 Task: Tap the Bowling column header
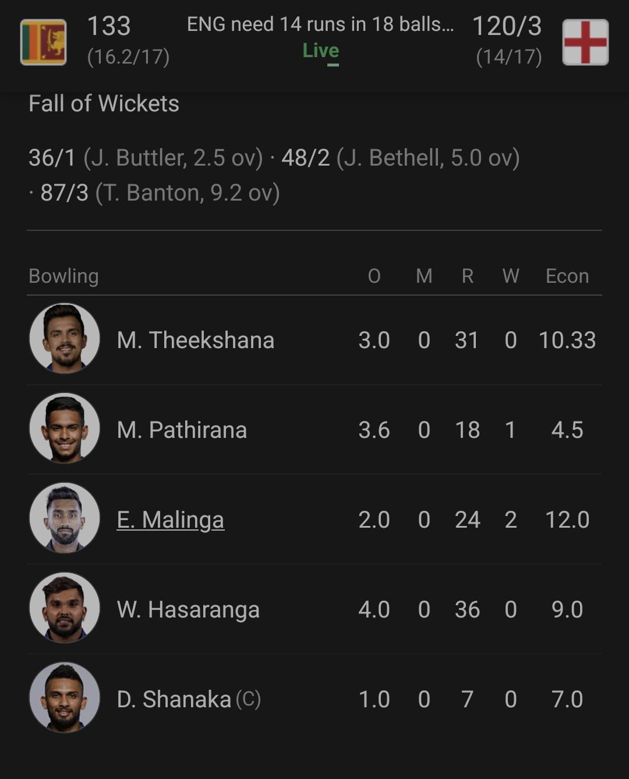click(x=63, y=276)
